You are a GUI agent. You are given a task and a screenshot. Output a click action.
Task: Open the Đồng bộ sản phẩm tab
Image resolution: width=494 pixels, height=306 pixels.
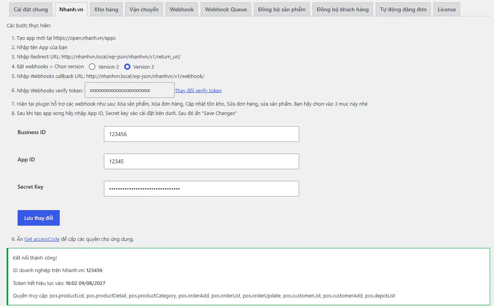coord(282,9)
